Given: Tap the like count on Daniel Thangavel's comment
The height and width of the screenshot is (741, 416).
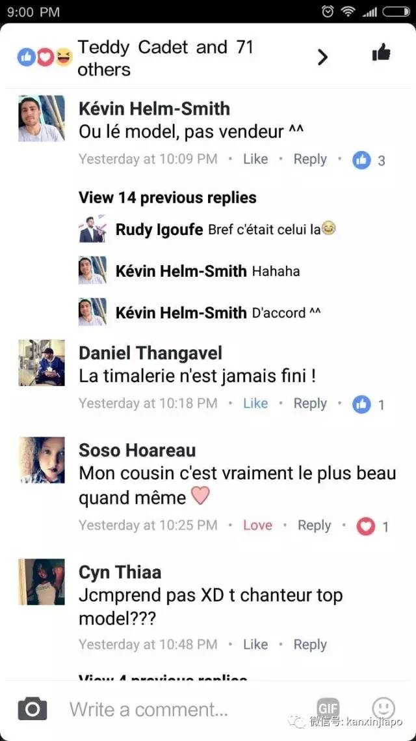Looking at the screenshot, I should click(369, 404).
